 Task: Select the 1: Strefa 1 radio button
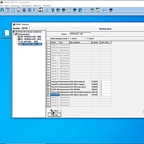tap(69, 39)
